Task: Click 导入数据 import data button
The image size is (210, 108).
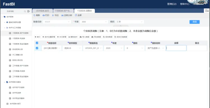Action: click(85, 37)
